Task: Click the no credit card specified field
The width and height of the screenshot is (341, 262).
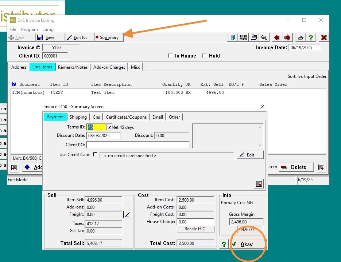Action: pos(167,156)
